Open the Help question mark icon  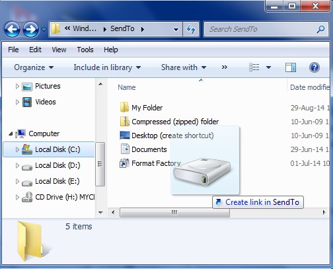314,67
